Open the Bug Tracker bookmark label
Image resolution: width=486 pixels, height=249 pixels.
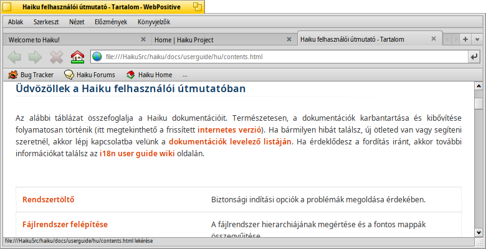tap(37, 75)
